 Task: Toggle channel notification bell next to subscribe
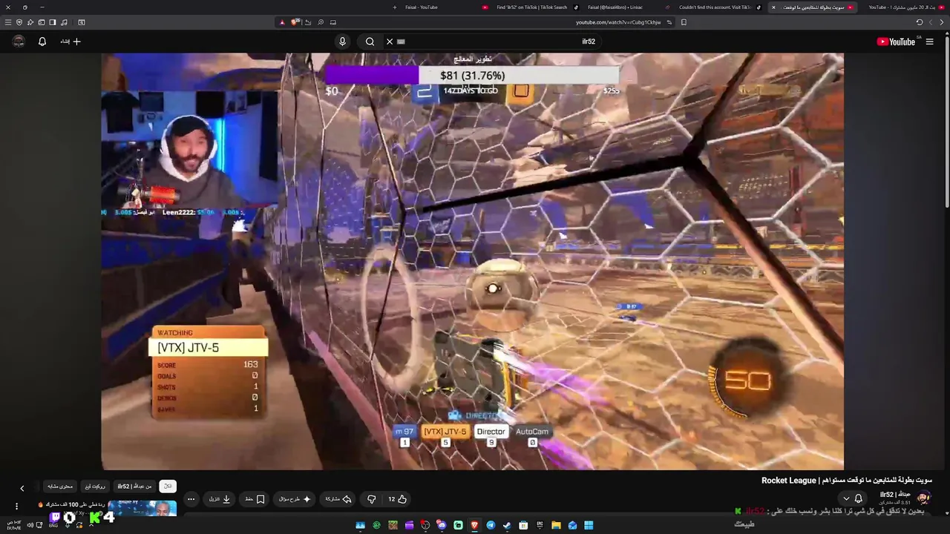tap(859, 498)
